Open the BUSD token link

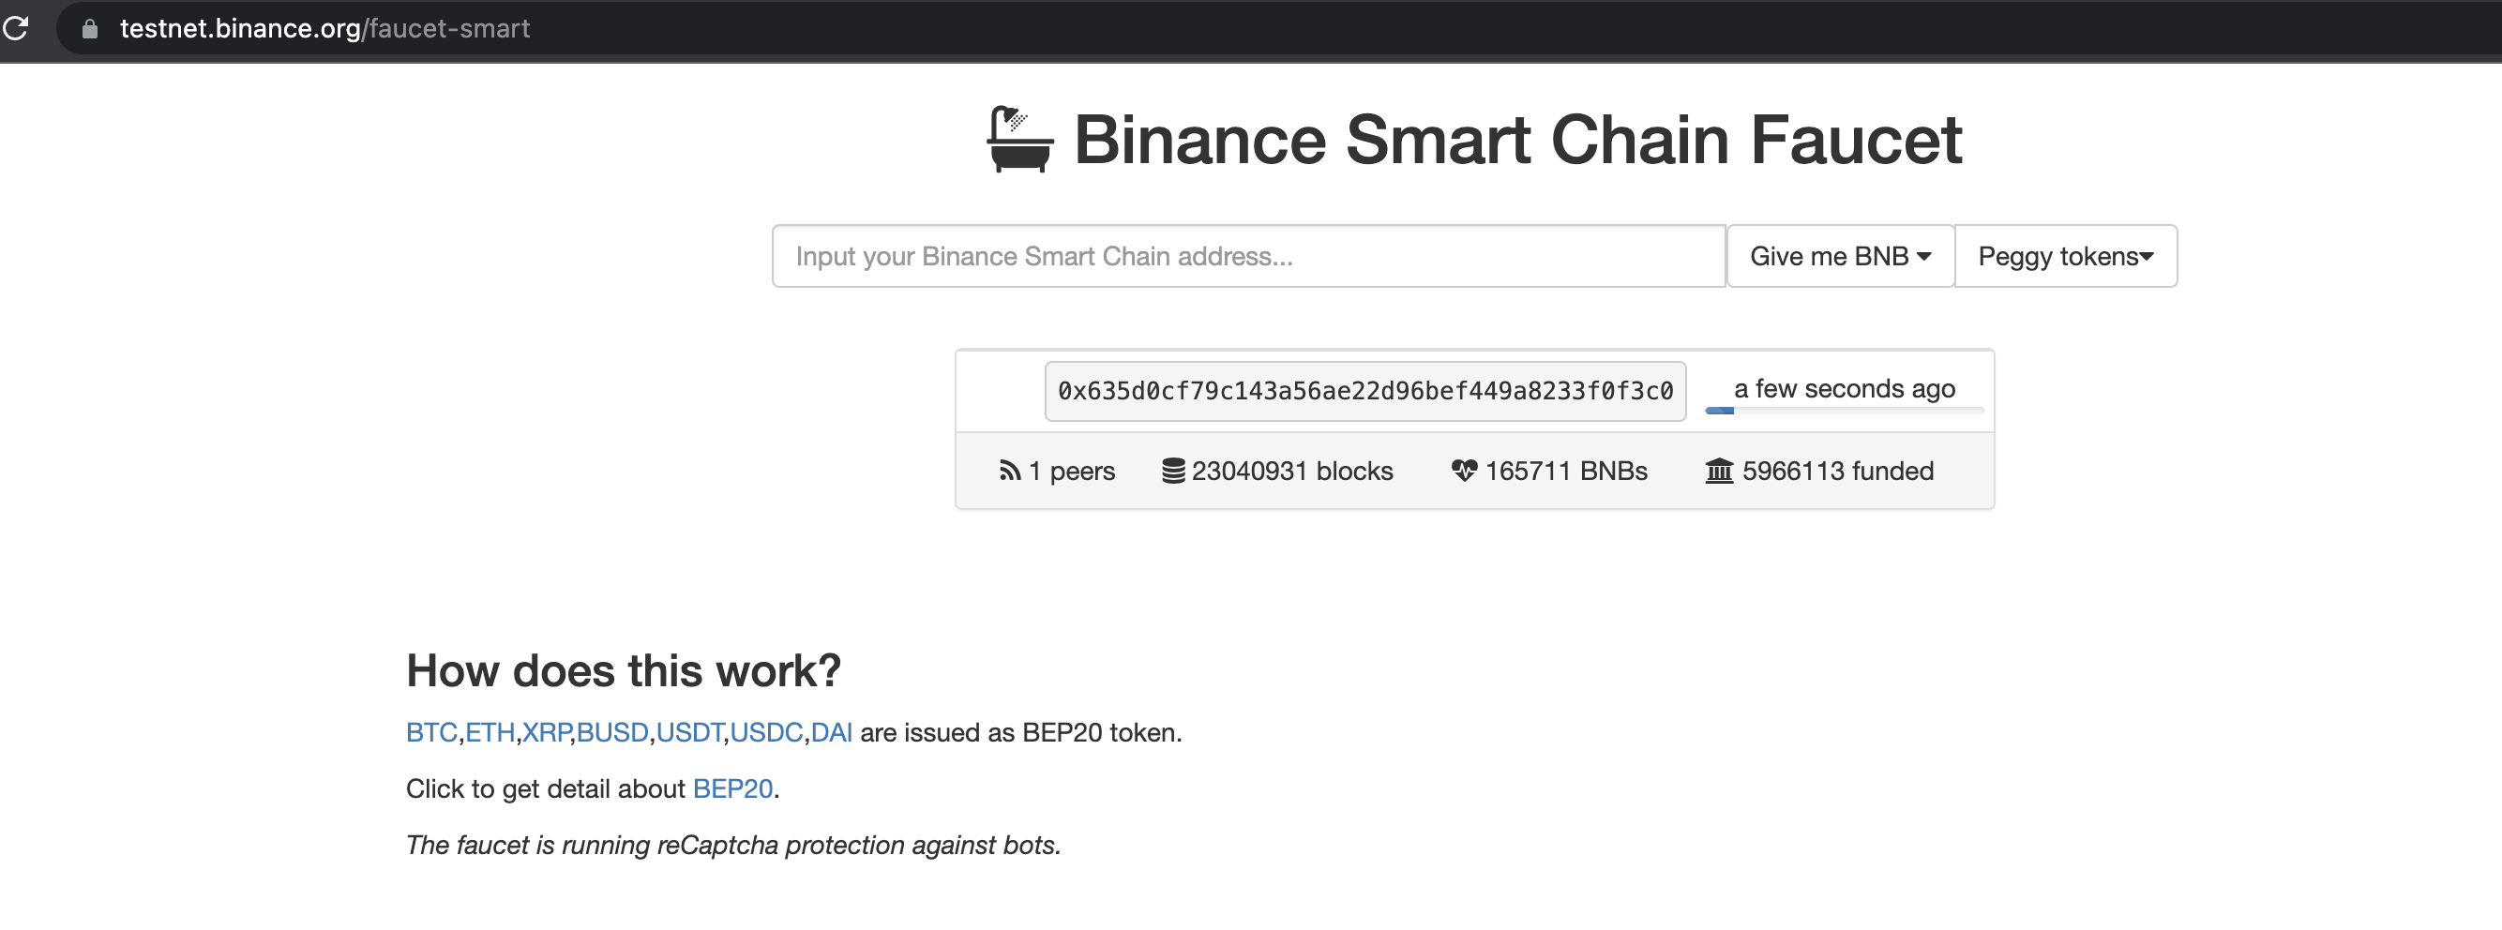[611, 733]
